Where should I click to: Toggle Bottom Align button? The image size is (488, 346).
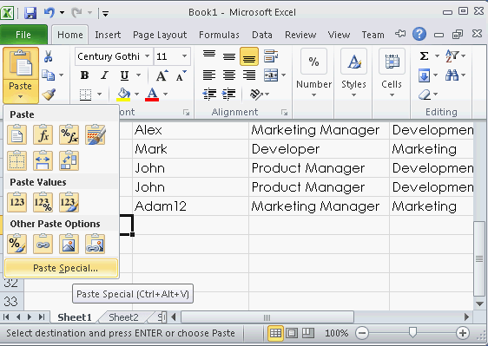(x=249, y=56)
